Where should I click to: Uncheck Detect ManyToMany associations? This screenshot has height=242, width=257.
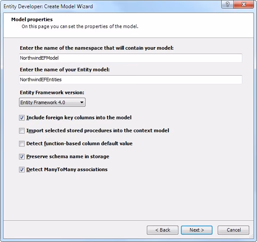22,169
